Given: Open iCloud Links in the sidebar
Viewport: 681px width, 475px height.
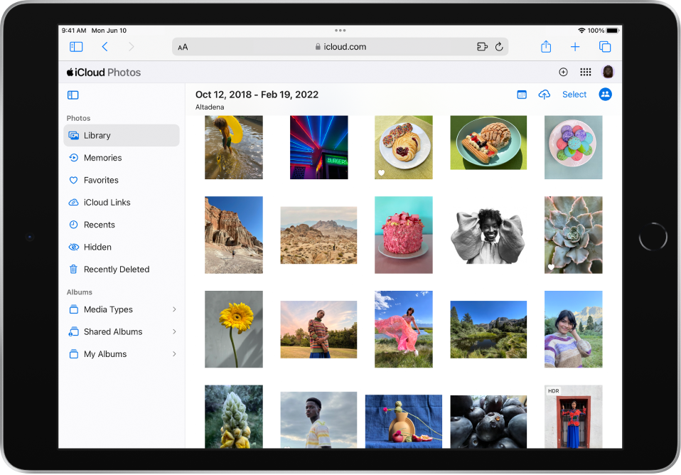Looking at the screenshot, I should pos(122,203).
